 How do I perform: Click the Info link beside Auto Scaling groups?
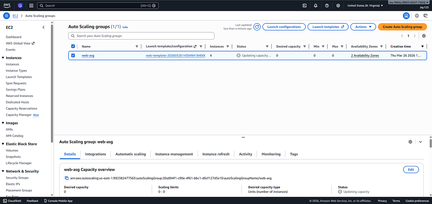point(125,27)
